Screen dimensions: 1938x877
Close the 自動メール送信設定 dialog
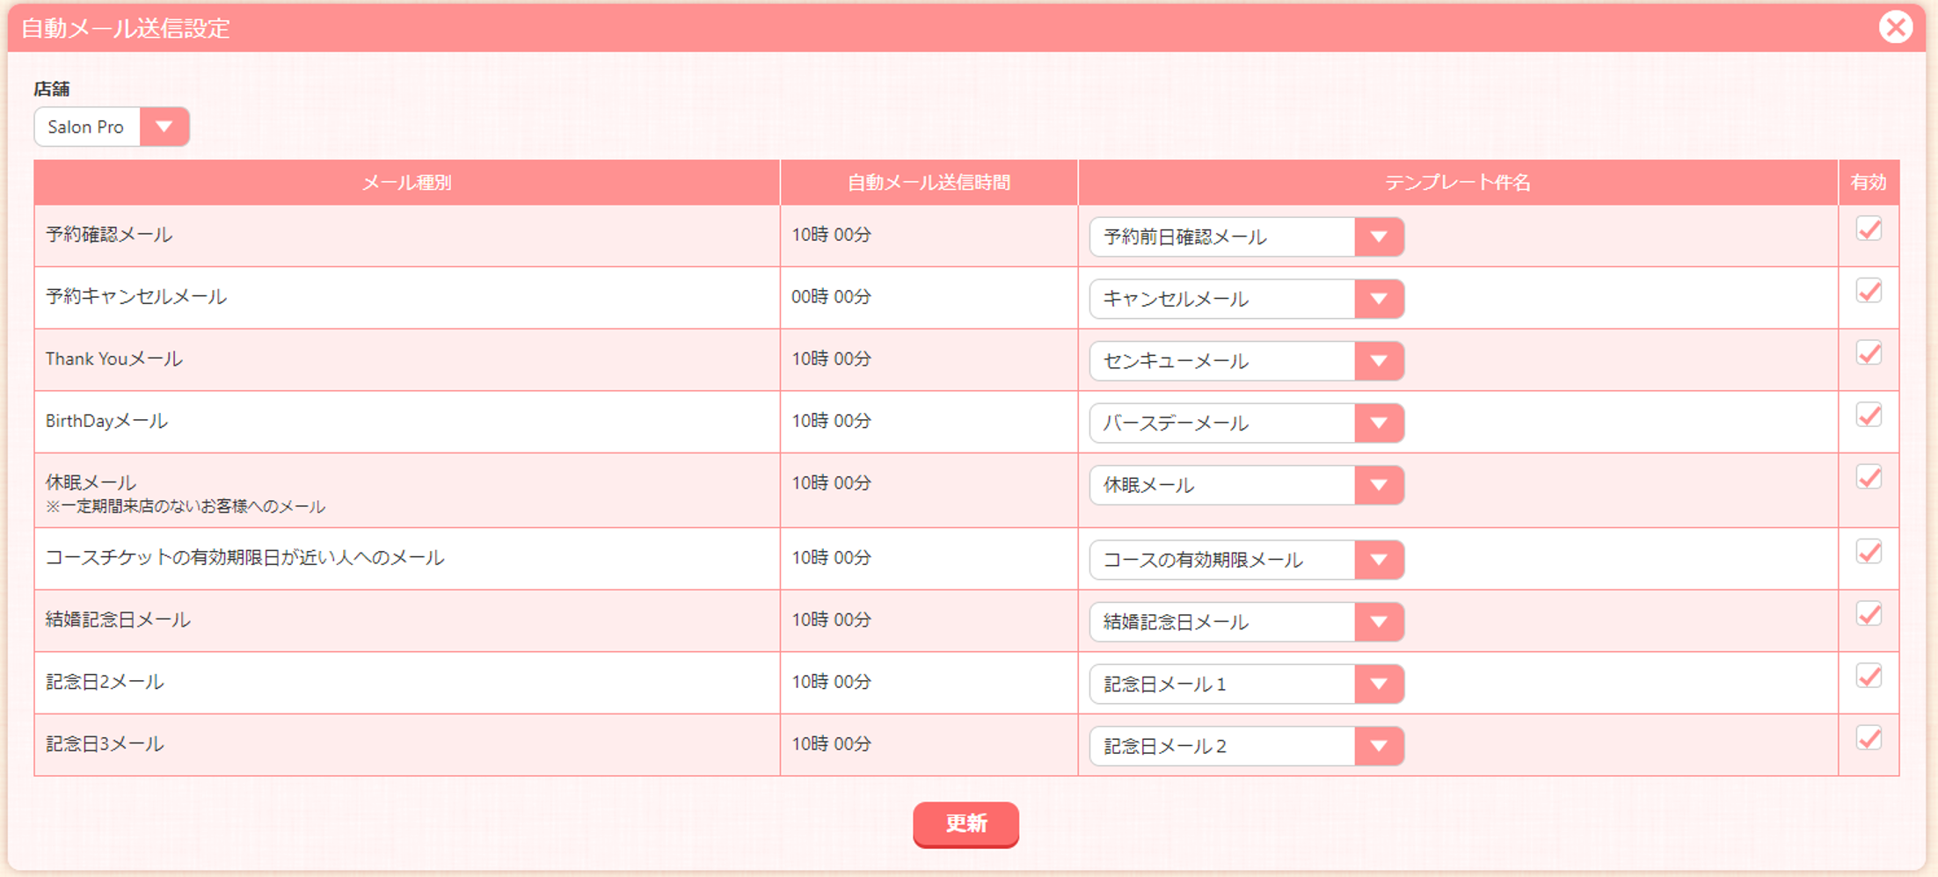[1896, 27]
